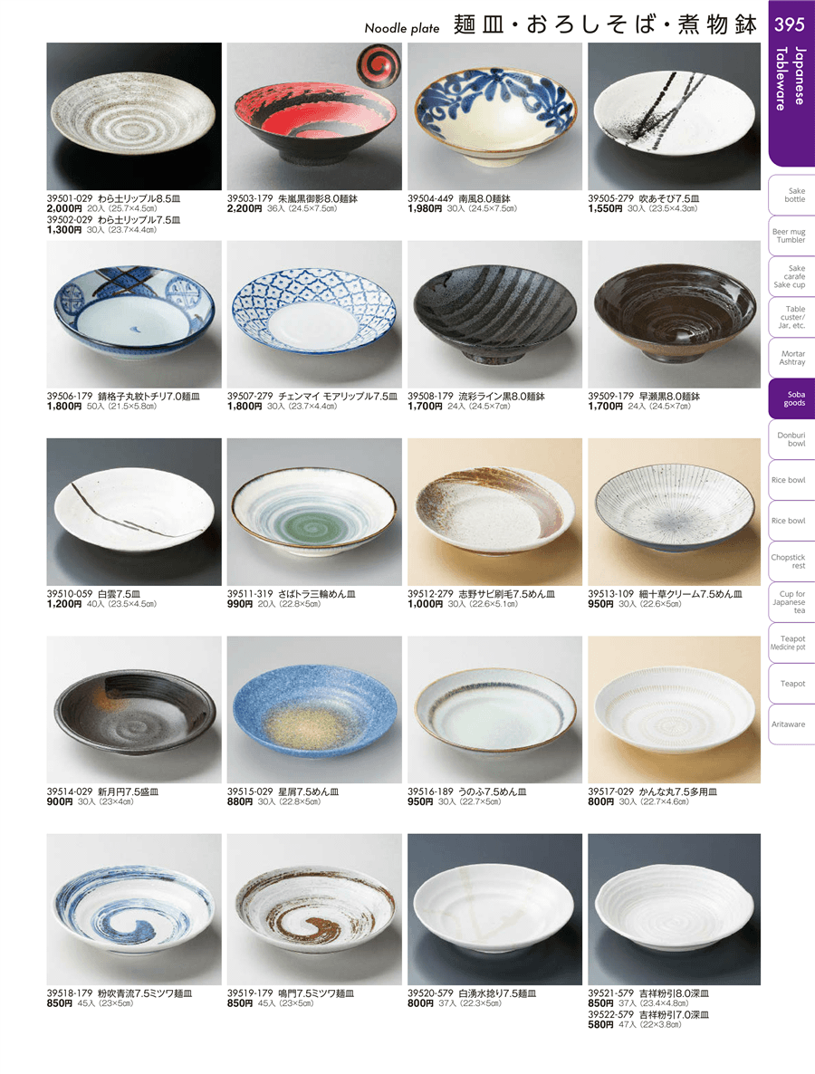
Task: Open the Mortar Ashtray tab
Action: (x=792, y=358)
